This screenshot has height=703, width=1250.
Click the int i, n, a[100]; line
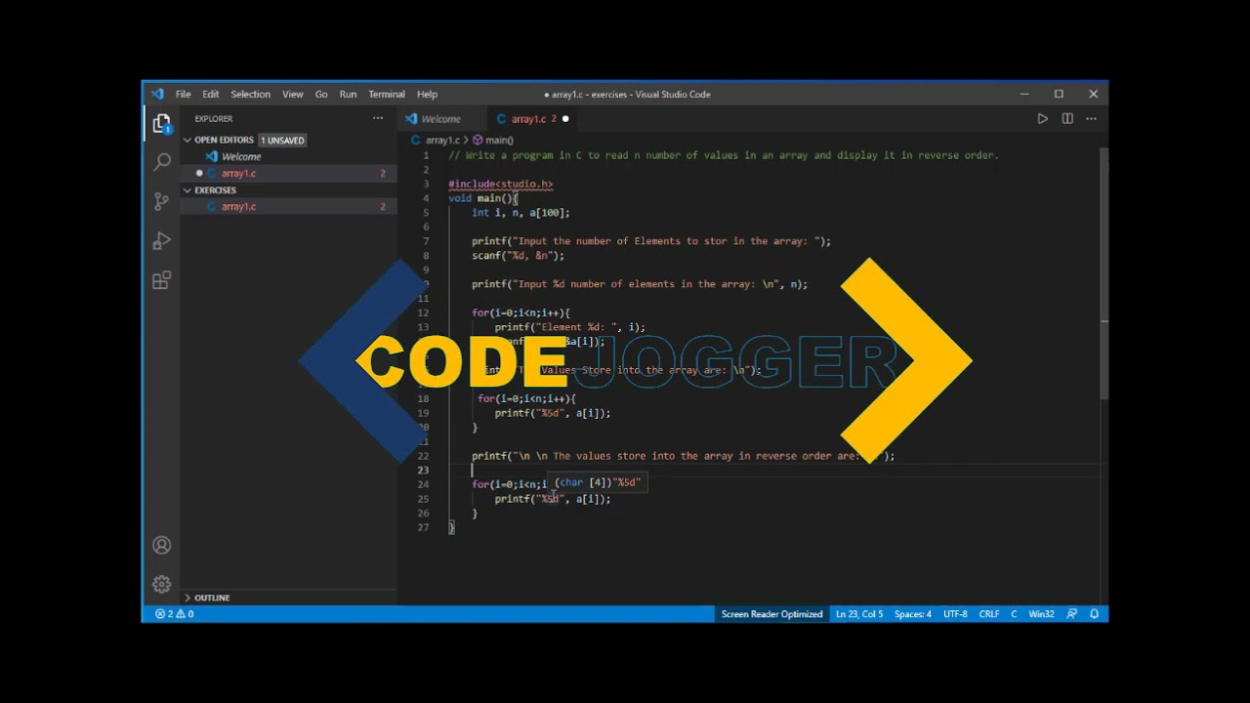point(521,213)
